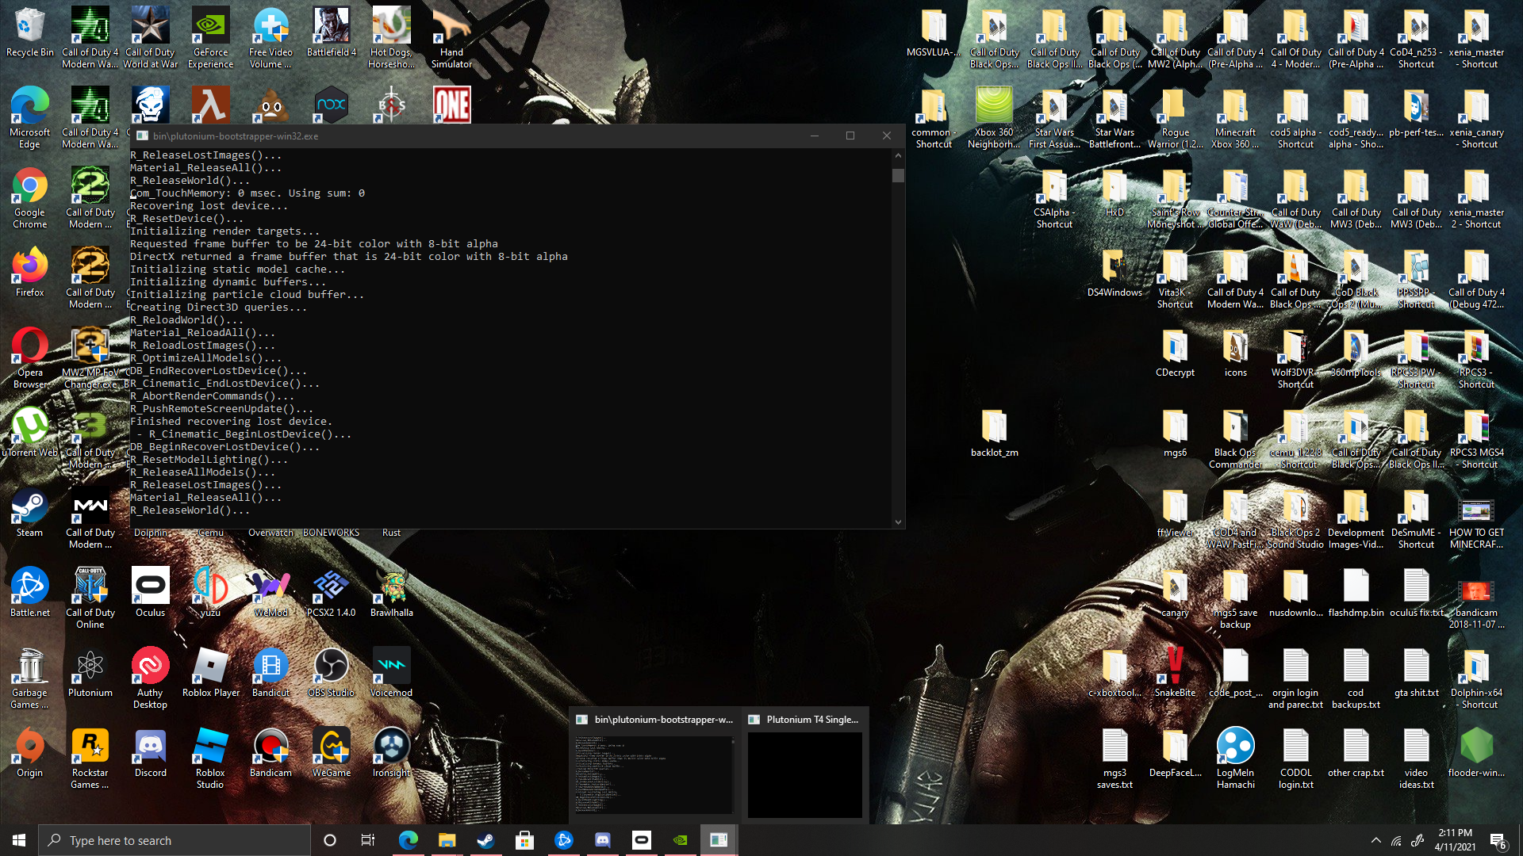Open the Battlefield 4 desktop shortcut
1523x856 pixels.
[331, 33]
